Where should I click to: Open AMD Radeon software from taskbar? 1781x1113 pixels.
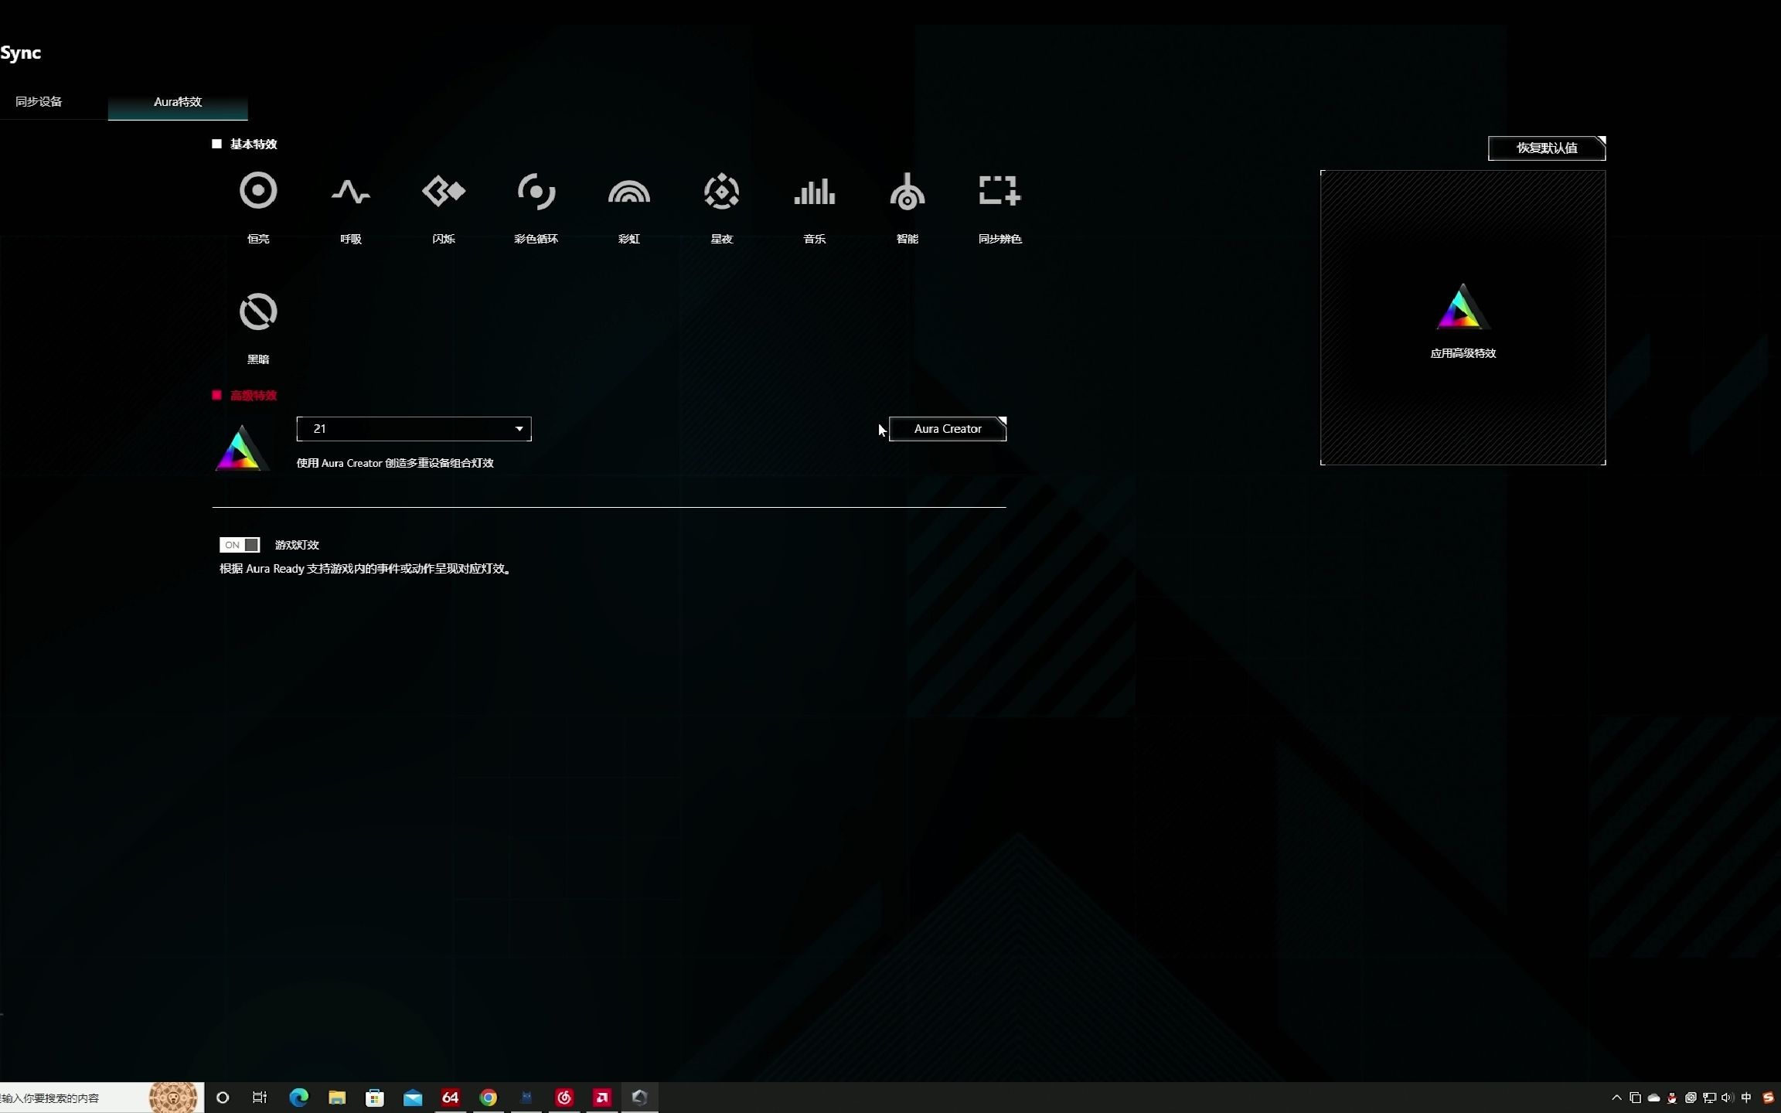point(602,1098)
